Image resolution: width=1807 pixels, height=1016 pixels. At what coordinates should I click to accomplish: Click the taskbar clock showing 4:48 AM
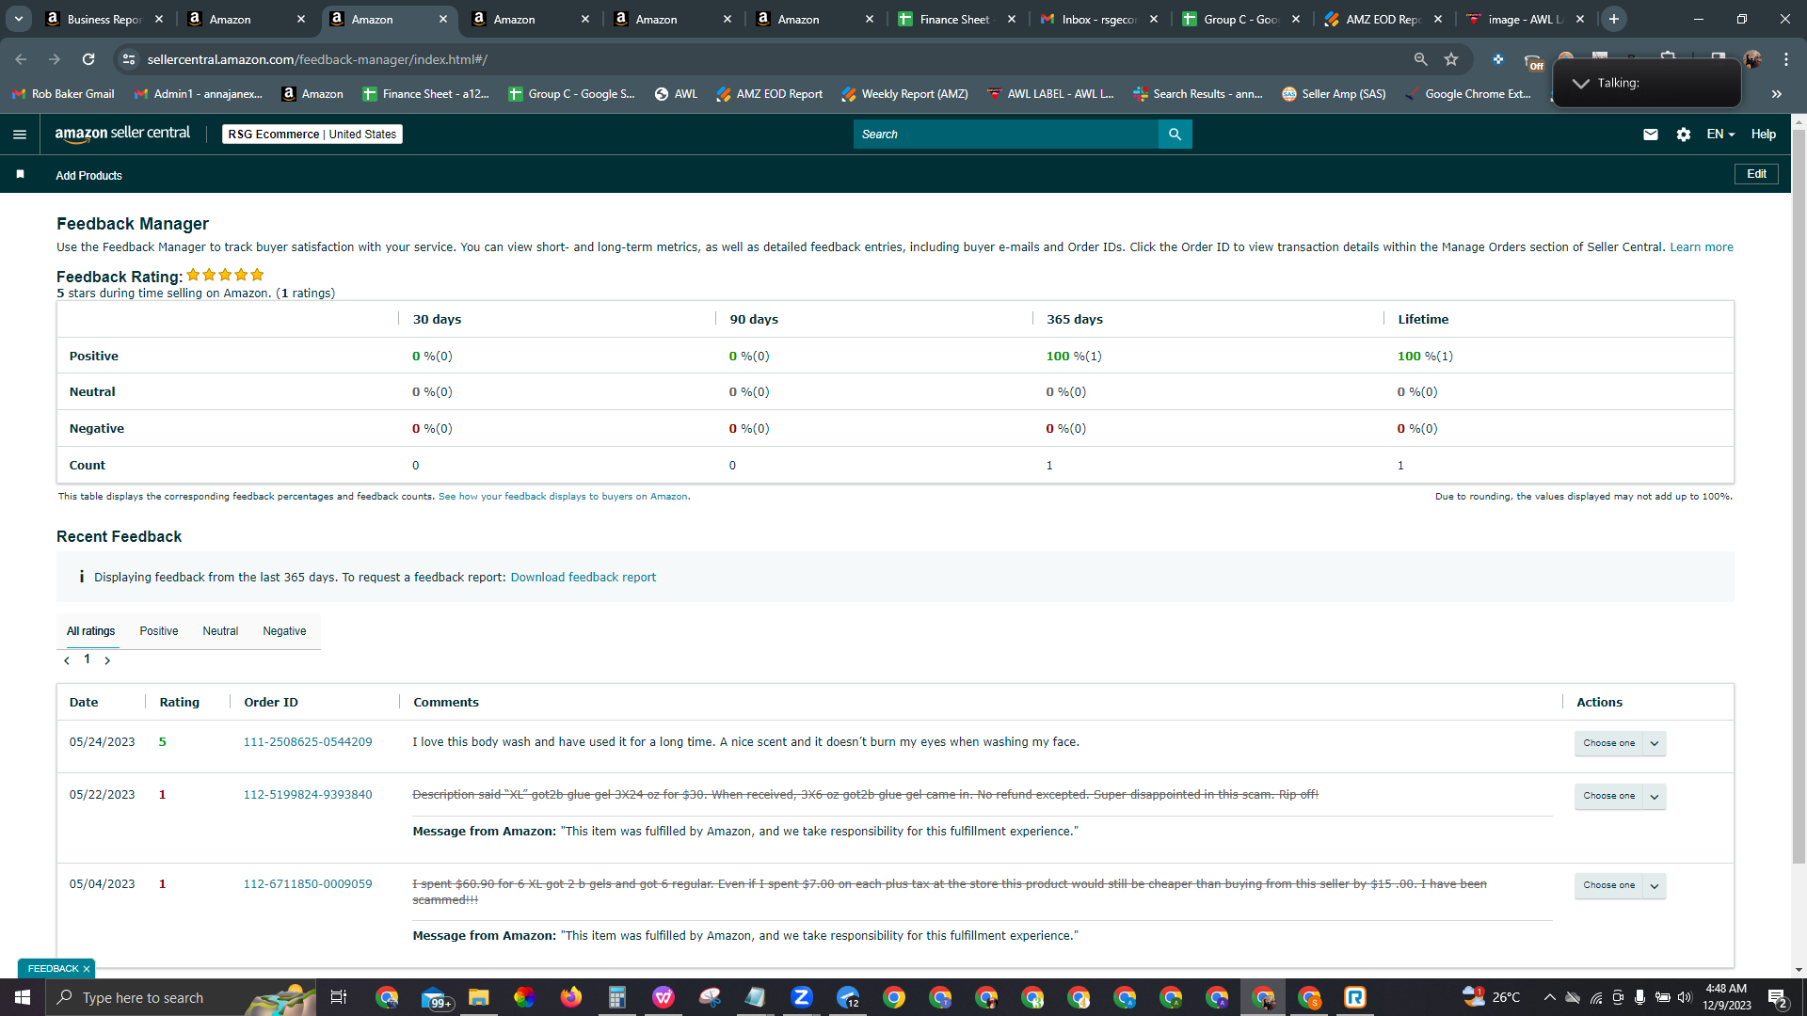tap(1726, 997)
